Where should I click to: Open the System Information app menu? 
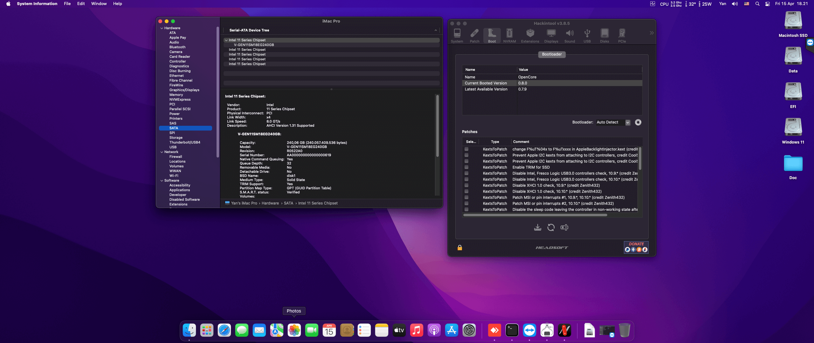37,4
